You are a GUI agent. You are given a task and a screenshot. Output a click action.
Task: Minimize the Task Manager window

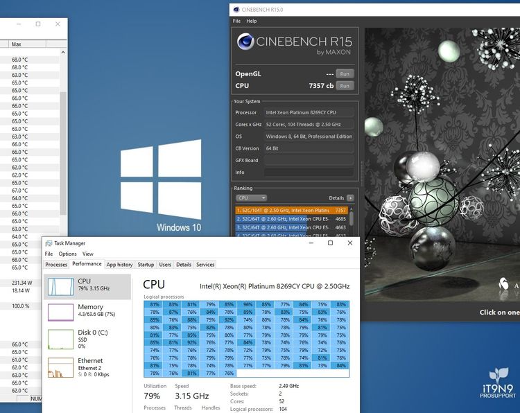tap(311, 243)
